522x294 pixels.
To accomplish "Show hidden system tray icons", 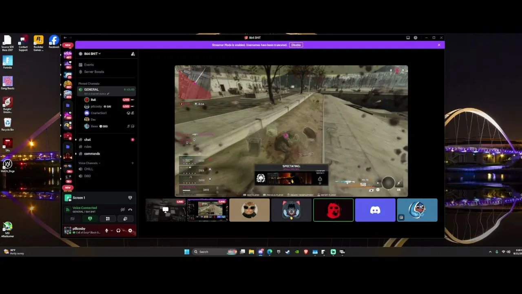I will pos(490,252).
